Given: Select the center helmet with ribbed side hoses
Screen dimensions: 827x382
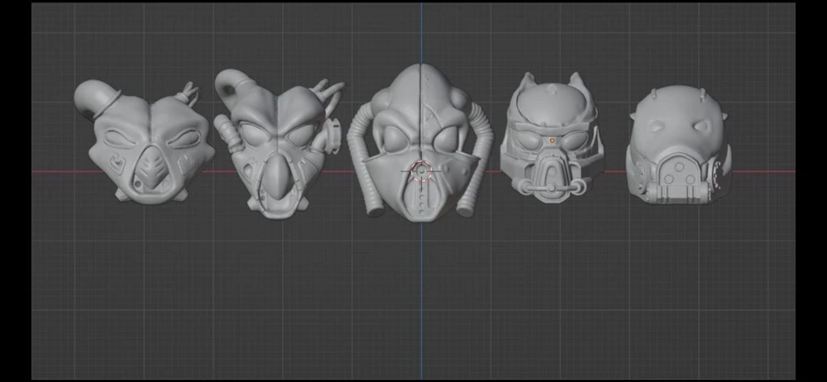Looking at the screenshot, I should point(421,144).
